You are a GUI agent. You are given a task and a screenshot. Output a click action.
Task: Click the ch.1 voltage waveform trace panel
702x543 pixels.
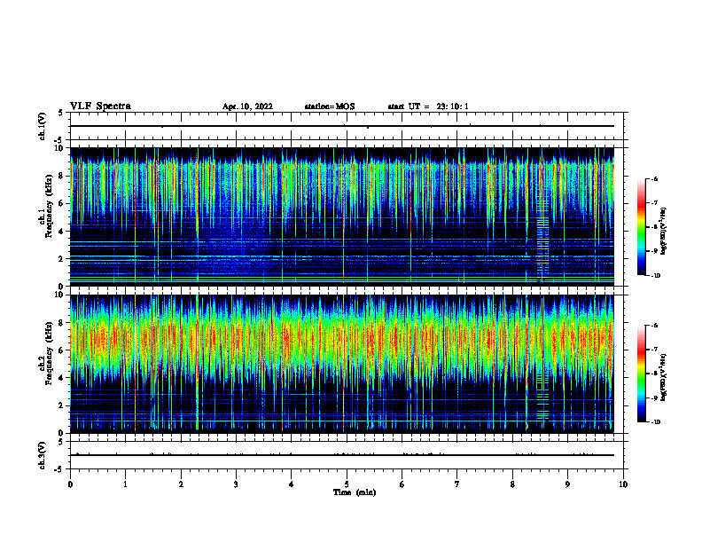click(347, 126)
